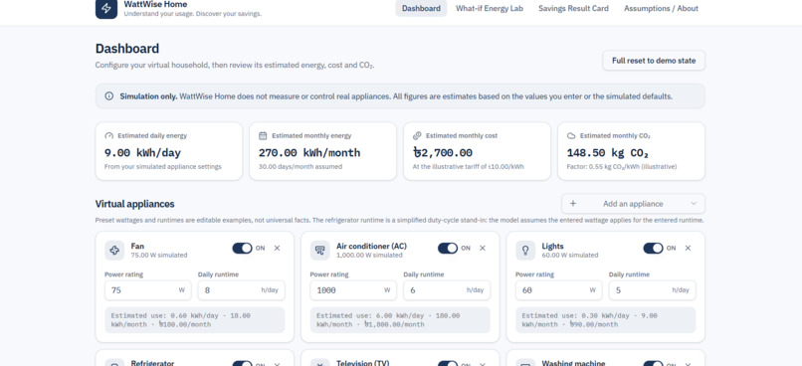The height and width of the screenshot is (366, 802).
Task: Click the calendar icon beside Estimated monthly energy
Action: click(263, 136)
